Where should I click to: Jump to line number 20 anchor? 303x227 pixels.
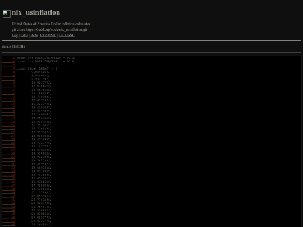point(8,125)
